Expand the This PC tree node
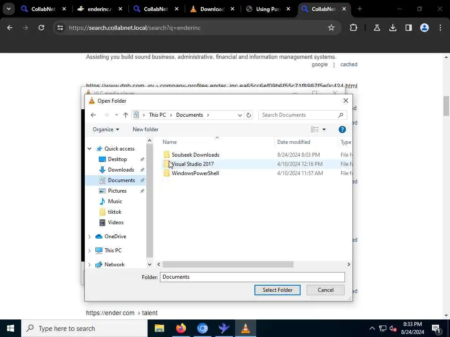 click(x=90, y=251)
